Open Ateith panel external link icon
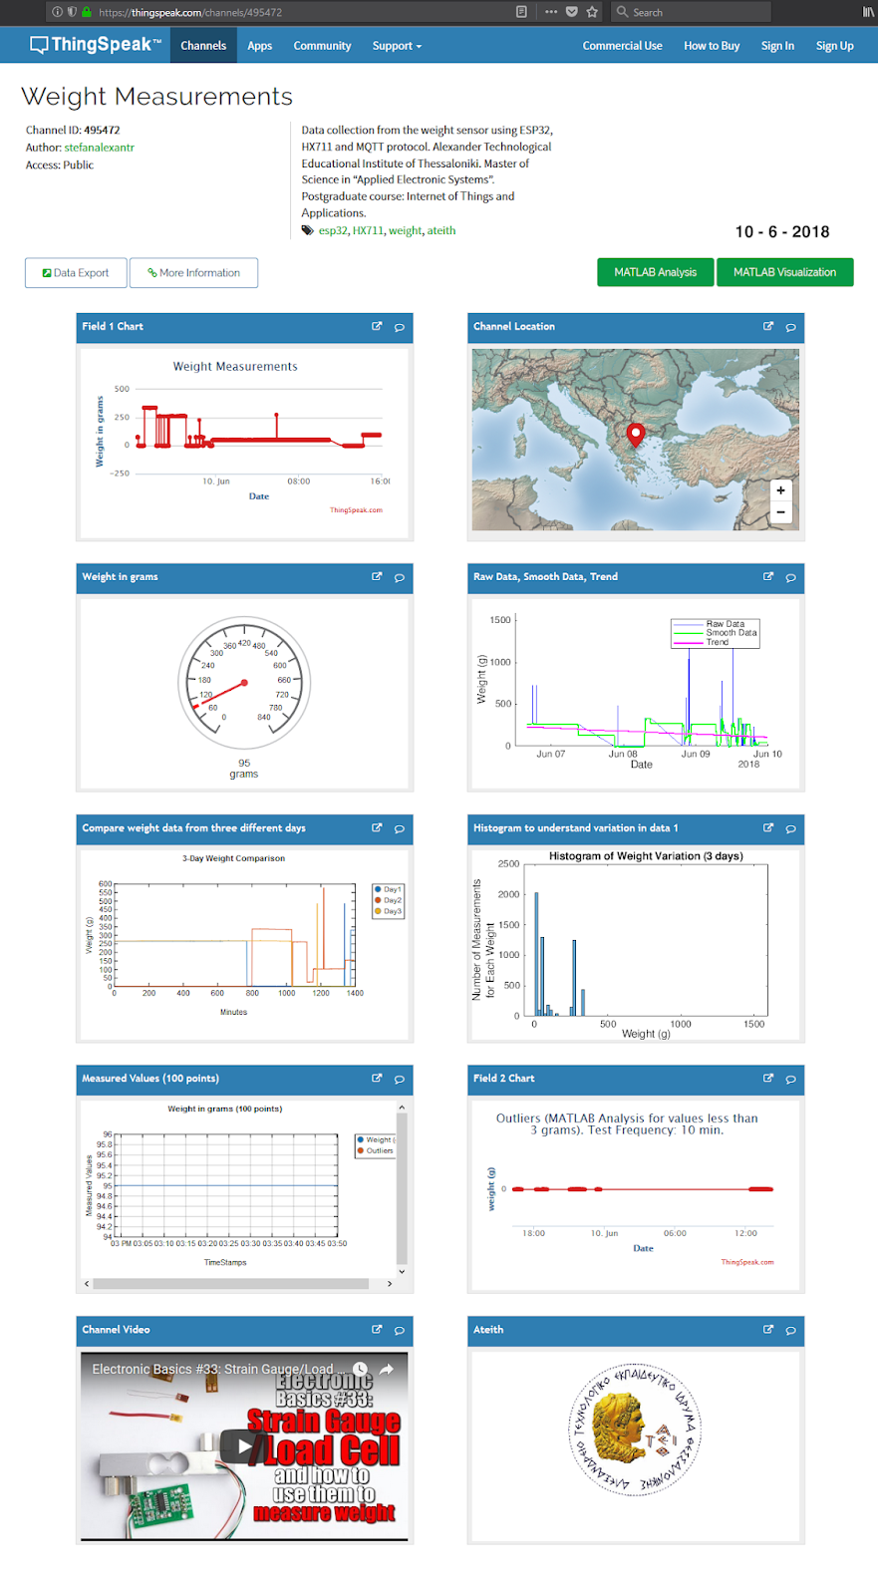 point(768,1329)
